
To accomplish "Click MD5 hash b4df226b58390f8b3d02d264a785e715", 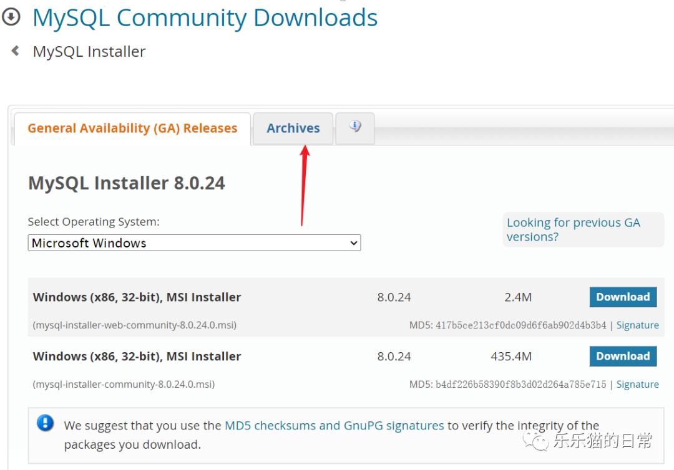I will [521, 385].
